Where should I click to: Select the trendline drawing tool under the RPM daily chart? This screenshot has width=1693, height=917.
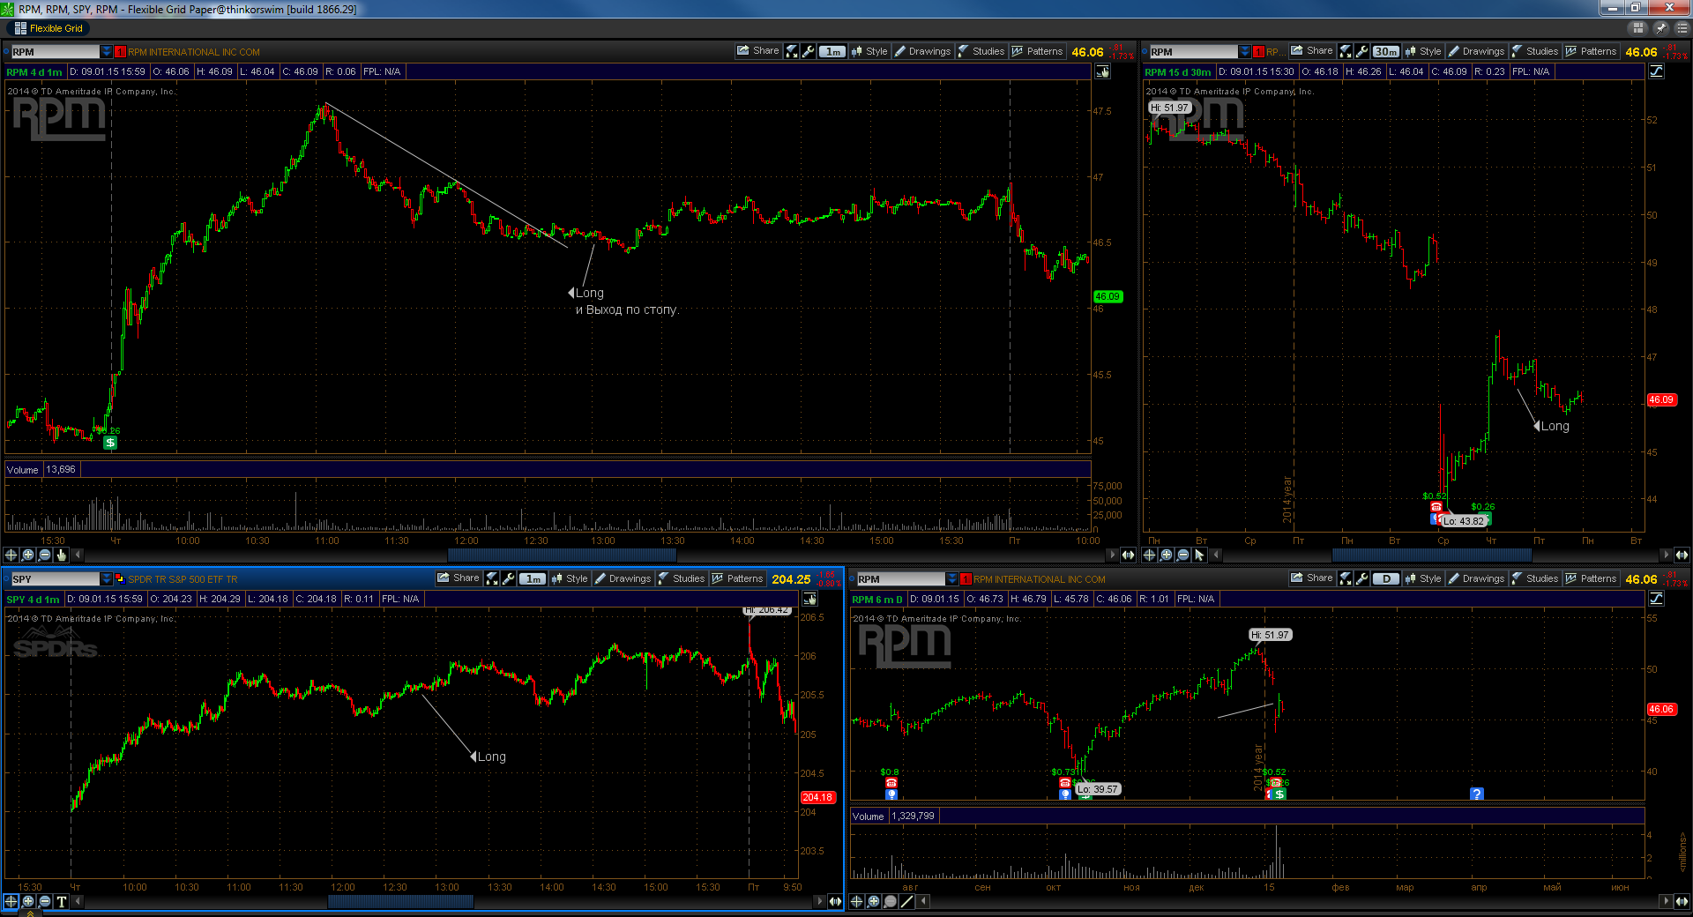pyautogui.click(x=906, y=901)
